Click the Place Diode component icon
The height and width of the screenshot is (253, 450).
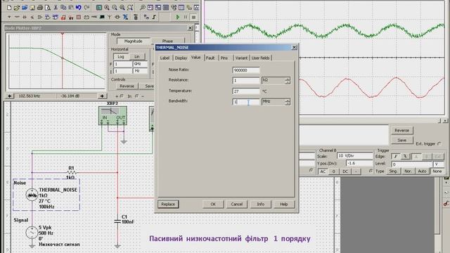[25, 17]
